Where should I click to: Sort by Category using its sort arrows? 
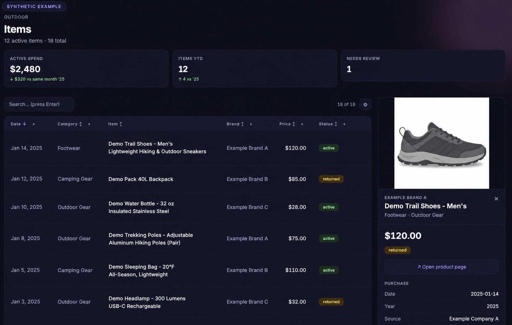tap(80, 124)
